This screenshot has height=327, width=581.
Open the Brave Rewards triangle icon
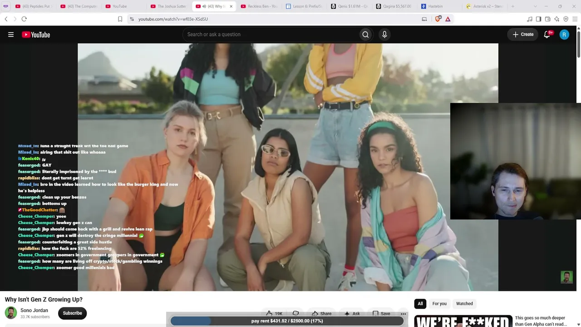coord(448,19)
